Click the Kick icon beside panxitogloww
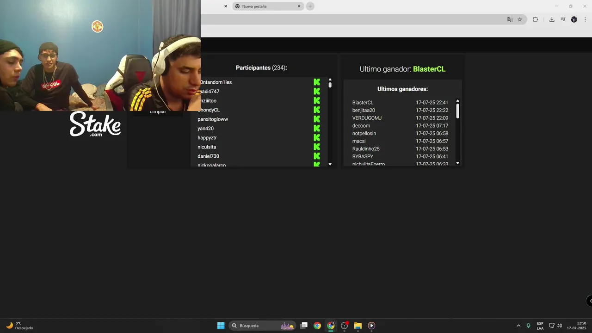This screenshot has height=333, width=592. (317, 119)
